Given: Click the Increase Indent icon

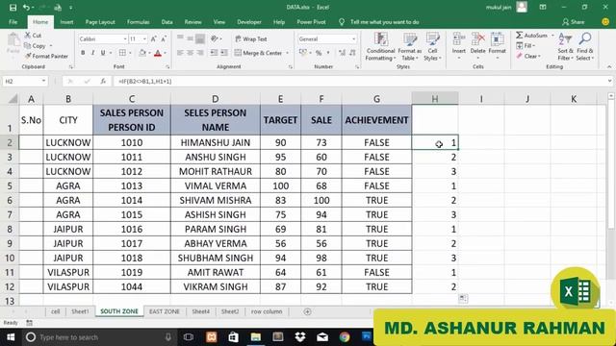Looking at the screenshot, I should click(x=224, y=53).
